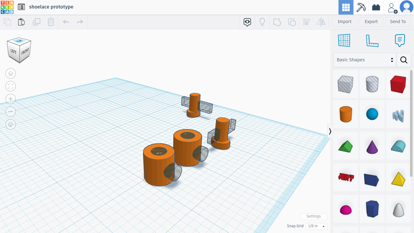Toggle the orthographic perspective view cube icon

click(x=11, y=124)
